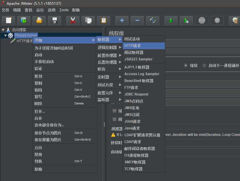Choose BeanShell 取样器 entry
This screenshot has height=181, width=240.
point(144,81)
